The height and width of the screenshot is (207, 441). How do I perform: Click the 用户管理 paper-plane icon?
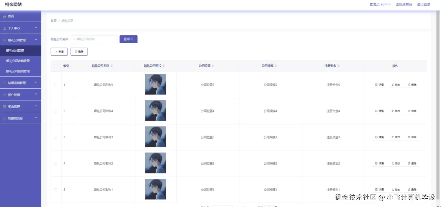(x=5, y=95)
